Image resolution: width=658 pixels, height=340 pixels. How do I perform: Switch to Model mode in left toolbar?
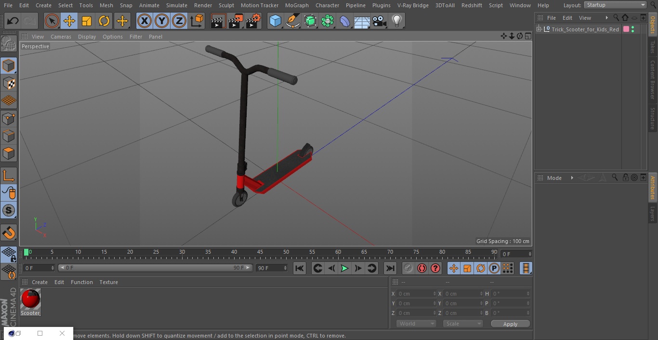click(9, 66)
